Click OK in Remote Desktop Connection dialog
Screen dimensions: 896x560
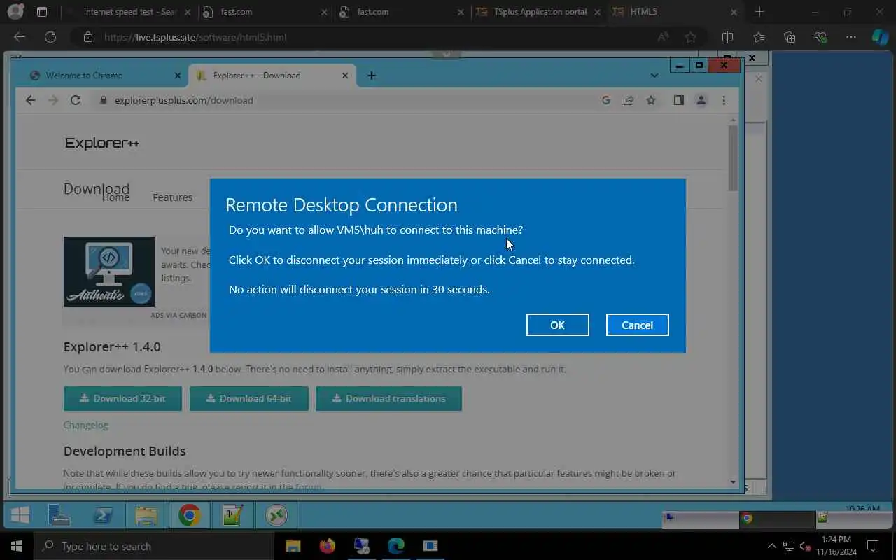point(557,325)
